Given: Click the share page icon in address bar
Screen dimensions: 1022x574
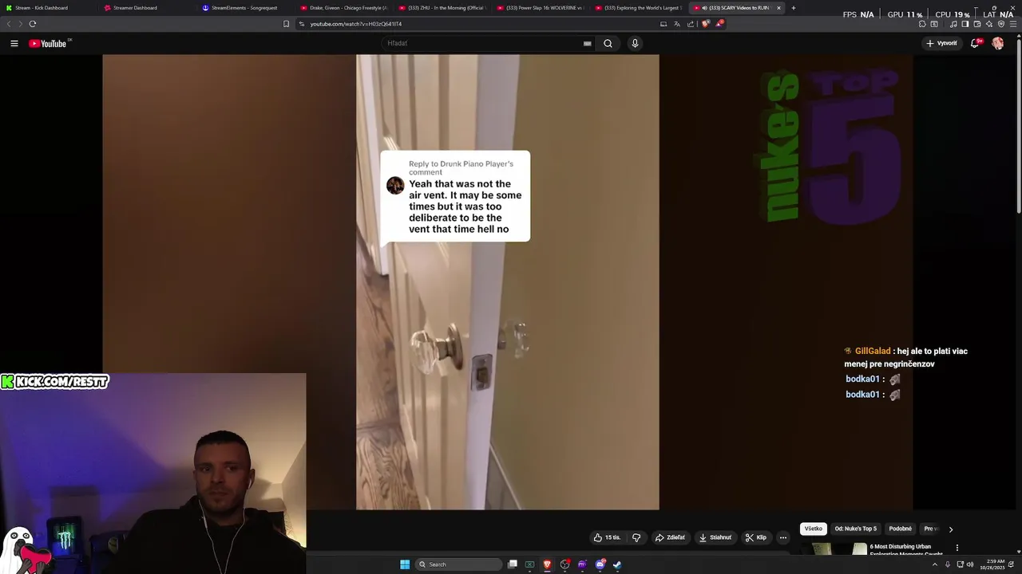Looking at the screenshot, I should click(x=691, y=24).
